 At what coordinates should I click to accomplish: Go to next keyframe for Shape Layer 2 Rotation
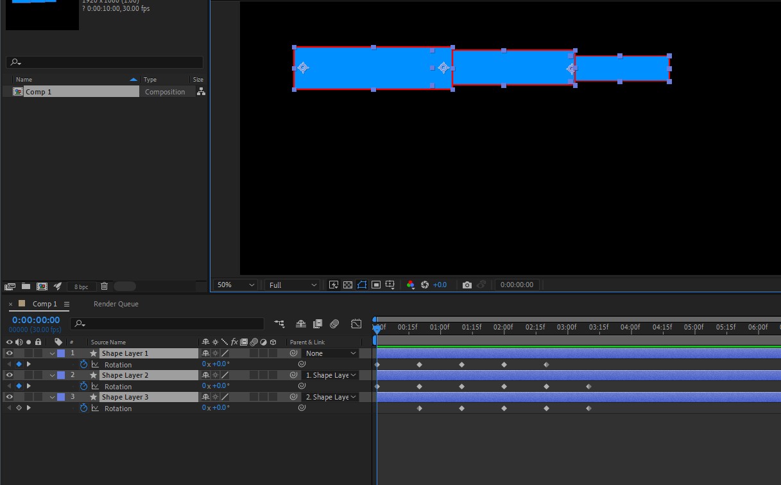28,386
